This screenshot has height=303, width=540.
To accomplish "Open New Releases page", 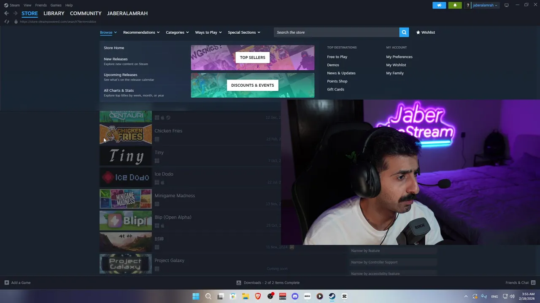I will pos(116,59).
